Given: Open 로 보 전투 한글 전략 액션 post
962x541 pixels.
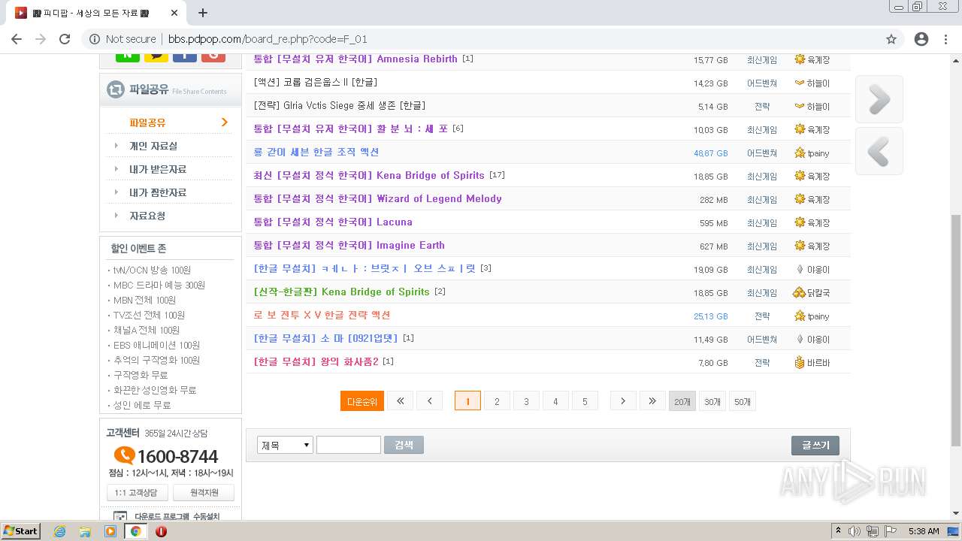Looking at the screenshot, I should (x=322, y=315).
